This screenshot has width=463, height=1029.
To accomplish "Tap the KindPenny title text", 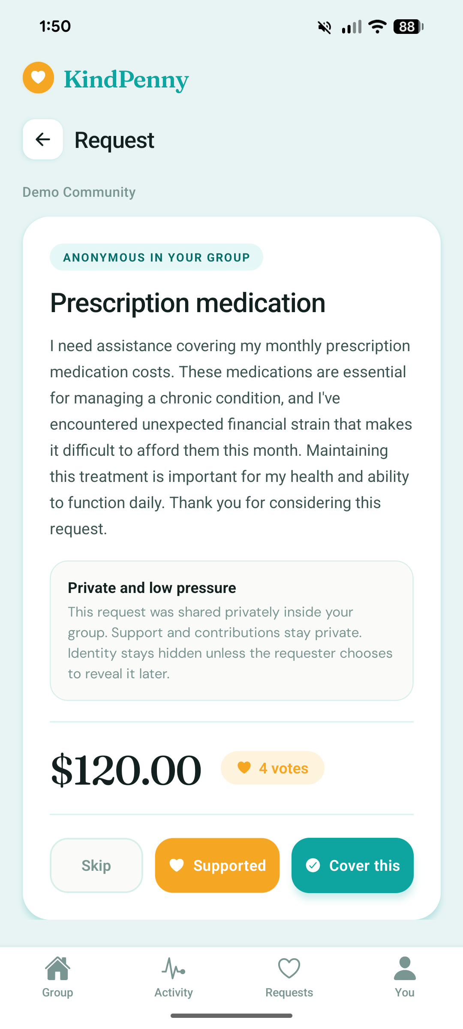I will tap(126, 80).
